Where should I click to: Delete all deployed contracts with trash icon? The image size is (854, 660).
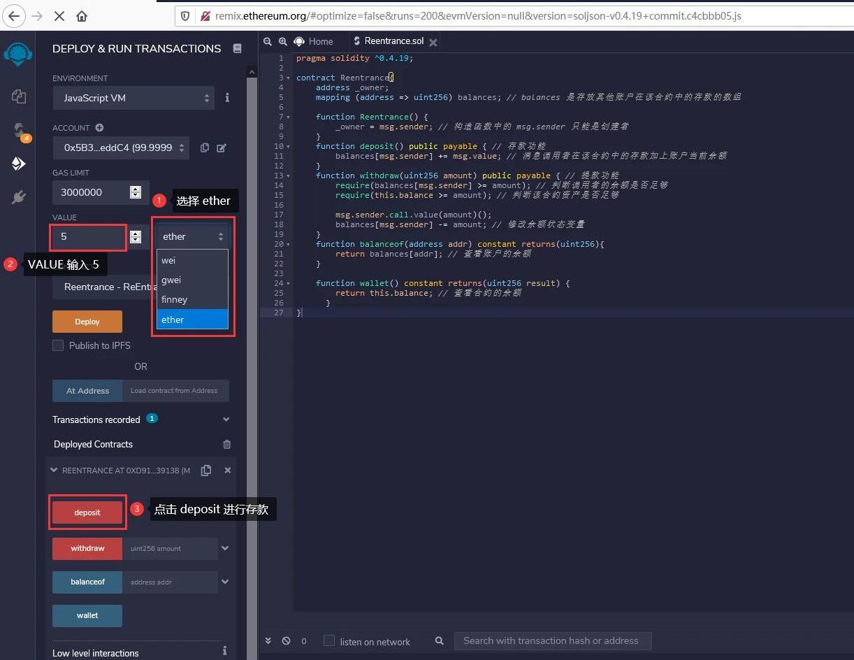pos(226,444)
